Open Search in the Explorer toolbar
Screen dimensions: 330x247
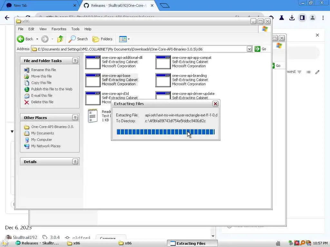tap(78, 39)
